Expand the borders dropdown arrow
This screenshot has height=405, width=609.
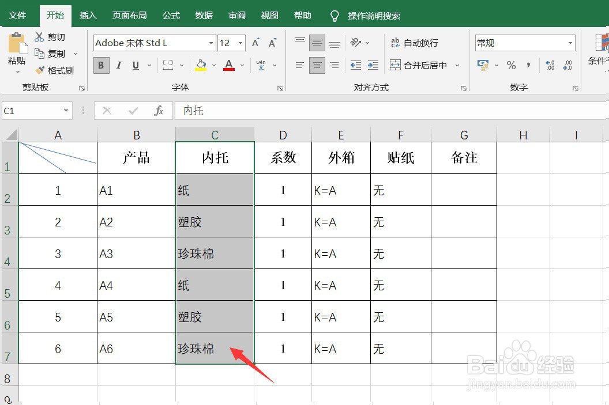coord(182,65)
